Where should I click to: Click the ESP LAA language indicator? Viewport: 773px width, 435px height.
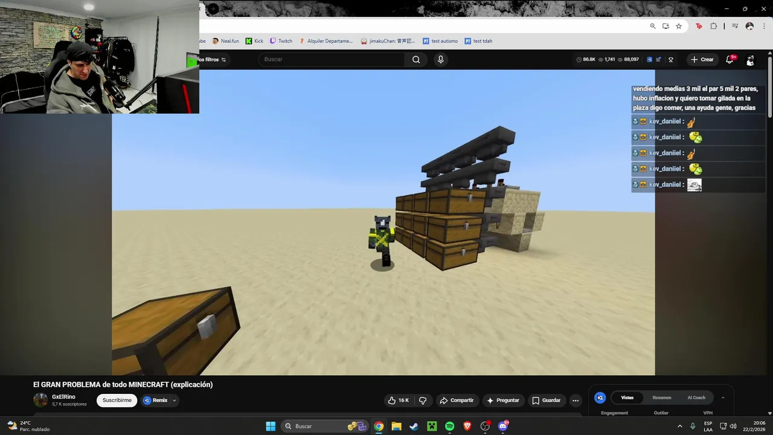click(708, 426)
